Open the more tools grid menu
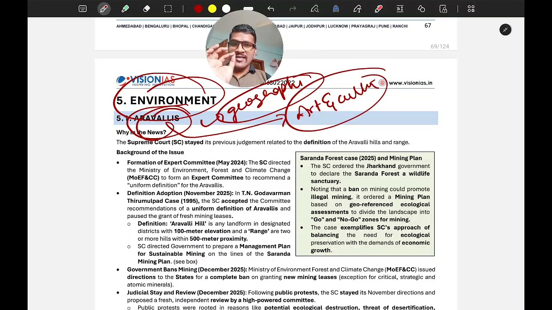This screenshot has width=552, height=310. (471, 9)
